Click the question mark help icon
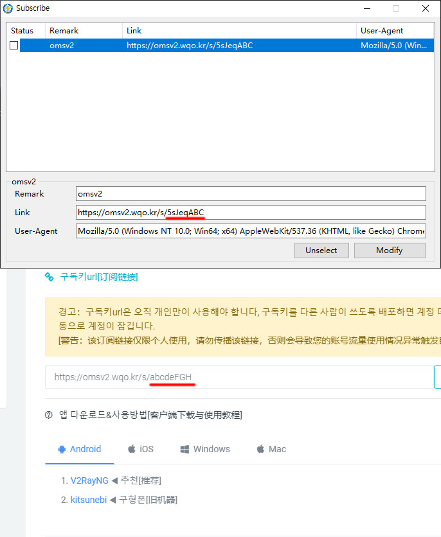This screenshot has width=441, height=537. [49, 415]
